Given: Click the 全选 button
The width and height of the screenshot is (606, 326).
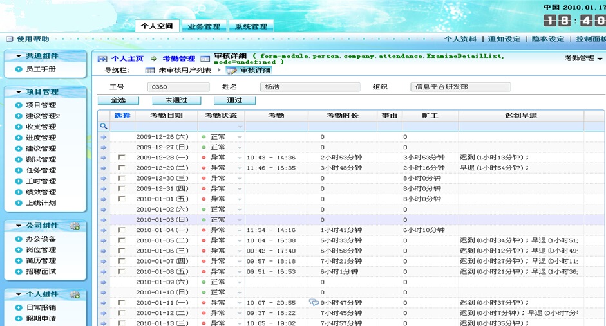Looking at the screenshot, I should coord(118,100).
